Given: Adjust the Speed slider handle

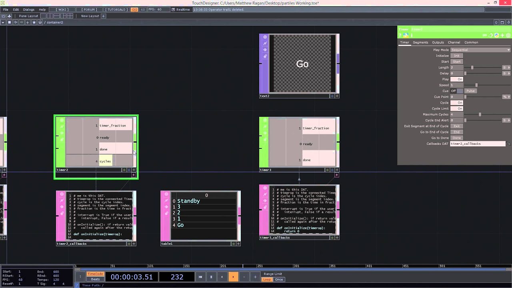Looking at the screenshot, I should tap(476, 85).
